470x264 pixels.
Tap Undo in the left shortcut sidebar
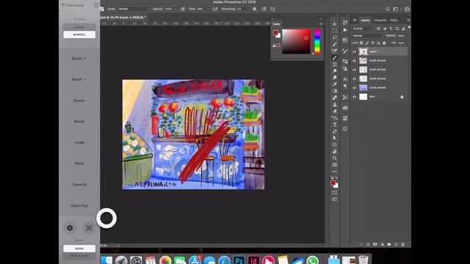coord(79,142)
